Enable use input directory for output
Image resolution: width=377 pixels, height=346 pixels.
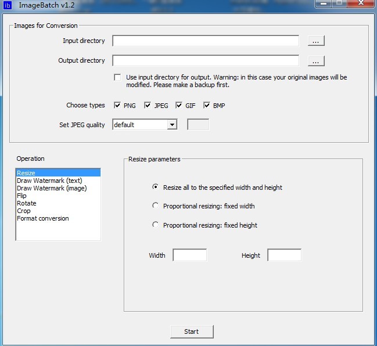[118, 77]
